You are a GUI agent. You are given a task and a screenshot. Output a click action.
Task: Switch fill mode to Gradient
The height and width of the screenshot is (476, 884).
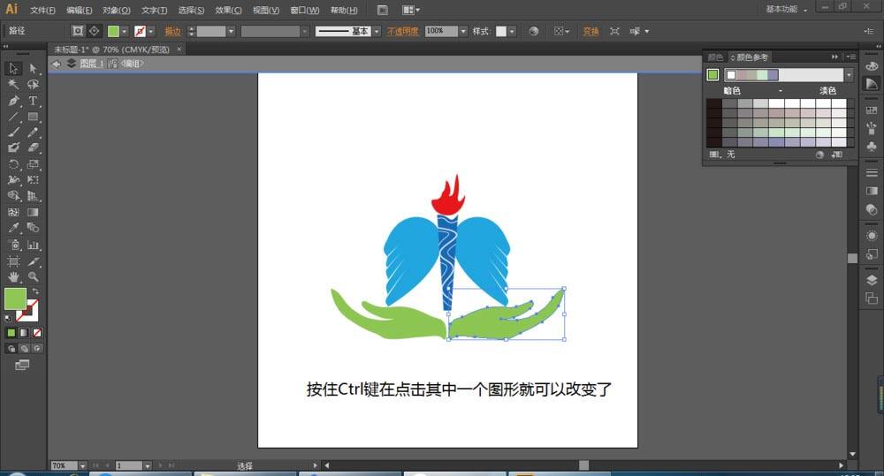(24, 333)
